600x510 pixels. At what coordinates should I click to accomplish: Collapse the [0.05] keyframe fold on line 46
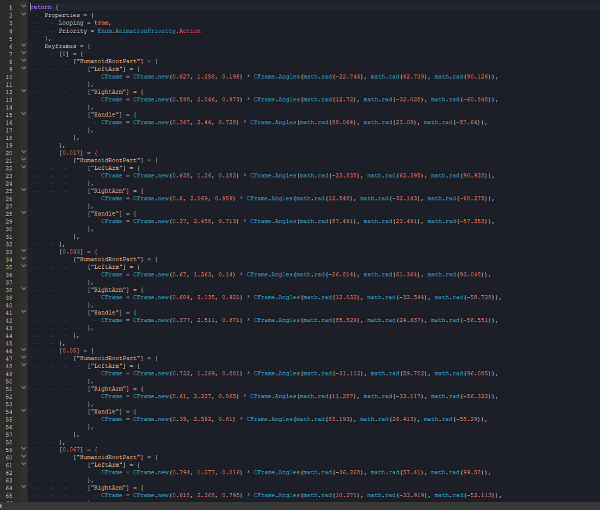pyautogui.click(x=23, y=350)
